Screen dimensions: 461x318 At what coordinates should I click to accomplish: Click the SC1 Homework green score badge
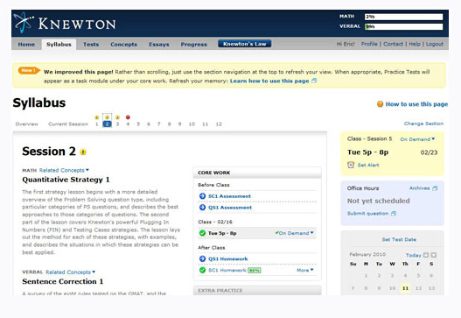tap(255, 271)
